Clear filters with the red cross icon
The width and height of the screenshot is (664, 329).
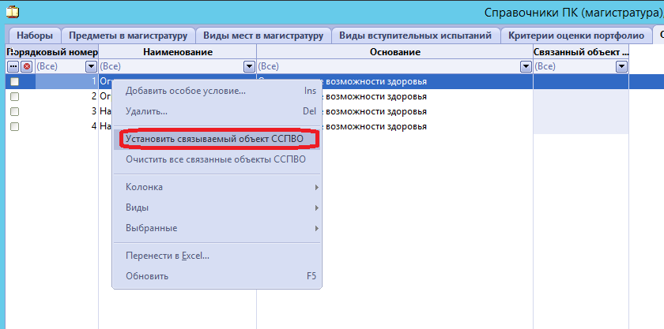point(27,66)
